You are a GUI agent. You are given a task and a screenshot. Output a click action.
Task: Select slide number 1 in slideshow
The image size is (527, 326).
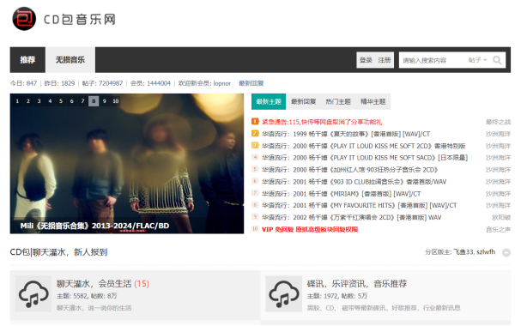17,101
